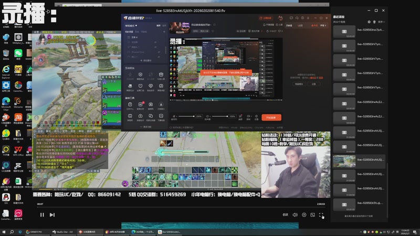Skip to the next video
The height and width of the screenshot is (236, 420).
[52, 214]
